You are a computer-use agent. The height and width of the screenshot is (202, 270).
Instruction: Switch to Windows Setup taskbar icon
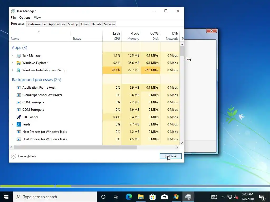click(x=176, y=197)
